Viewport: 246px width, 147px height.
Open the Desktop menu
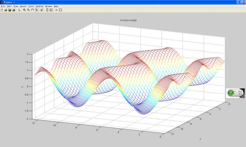[39, 6]
